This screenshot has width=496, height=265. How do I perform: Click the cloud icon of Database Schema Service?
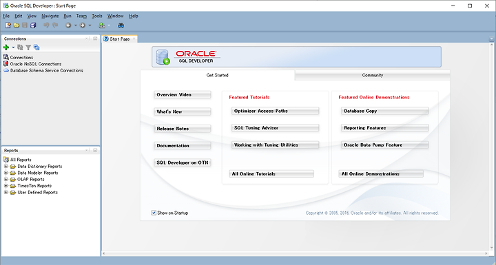pyautogui.click(x=6, y=70)
